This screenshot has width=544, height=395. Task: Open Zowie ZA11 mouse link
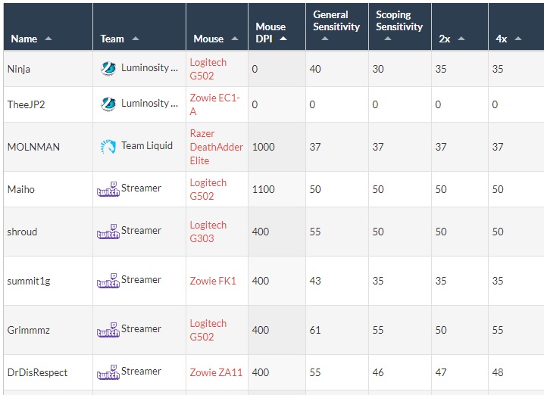(x=216, y=372)
